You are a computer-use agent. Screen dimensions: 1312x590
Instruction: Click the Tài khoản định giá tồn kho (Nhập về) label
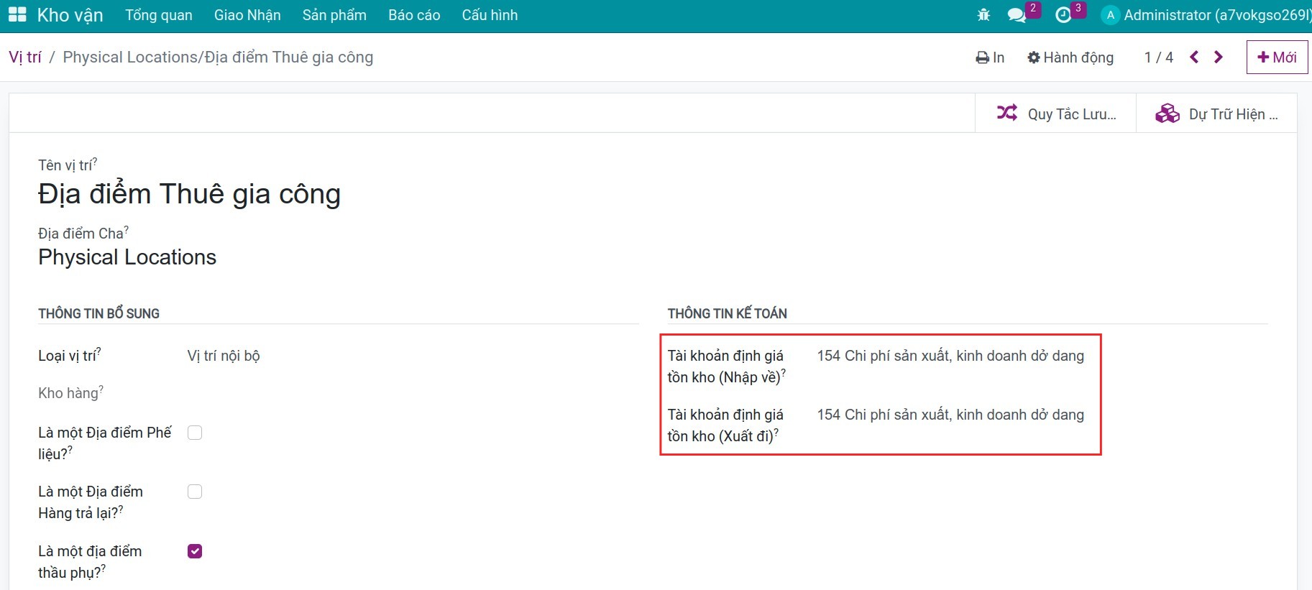tap(726, 366)
